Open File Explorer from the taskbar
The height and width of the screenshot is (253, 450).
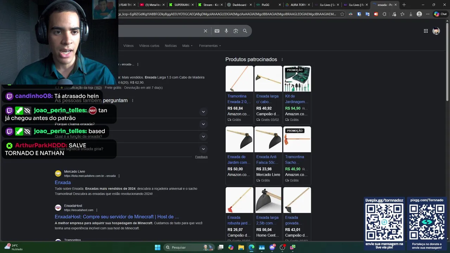241,247
